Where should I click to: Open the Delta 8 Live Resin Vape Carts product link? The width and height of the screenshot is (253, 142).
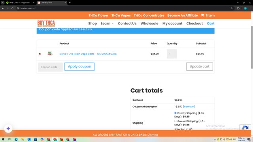click(88, 54)
